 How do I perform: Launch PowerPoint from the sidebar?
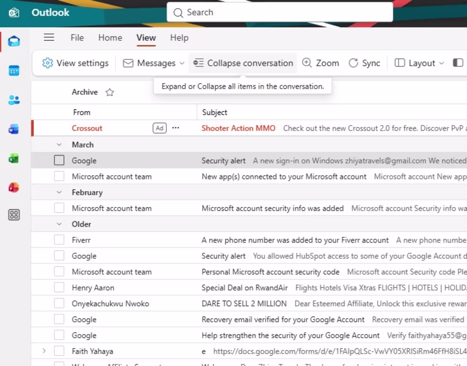click(x=14, y=188)
